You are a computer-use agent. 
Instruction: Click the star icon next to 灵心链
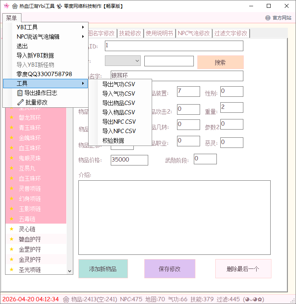[x=11, y=229]
